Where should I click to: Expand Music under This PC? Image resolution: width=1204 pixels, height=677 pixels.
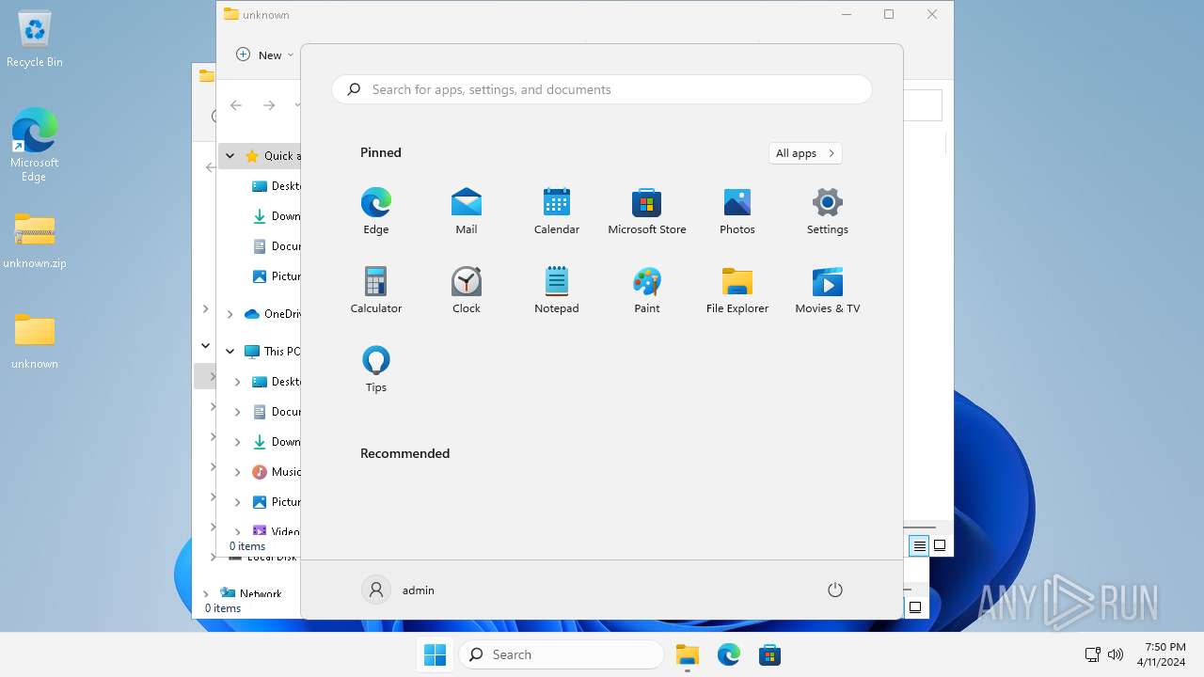(237, 472)
